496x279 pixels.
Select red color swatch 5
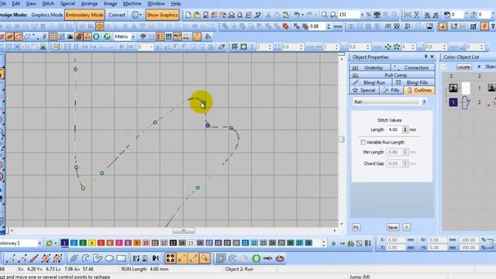tap(101, 243)
